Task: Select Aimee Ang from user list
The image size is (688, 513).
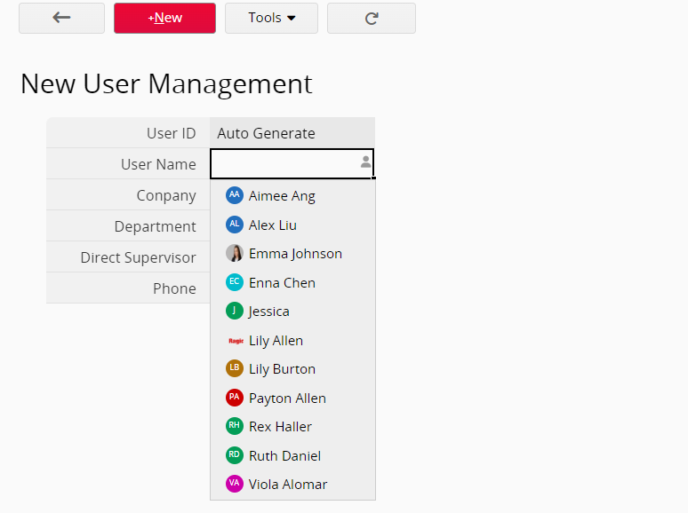Action: click(x=292, y=195)
